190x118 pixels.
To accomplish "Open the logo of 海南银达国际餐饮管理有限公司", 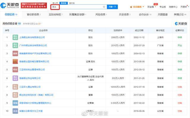I will (15, 62).
